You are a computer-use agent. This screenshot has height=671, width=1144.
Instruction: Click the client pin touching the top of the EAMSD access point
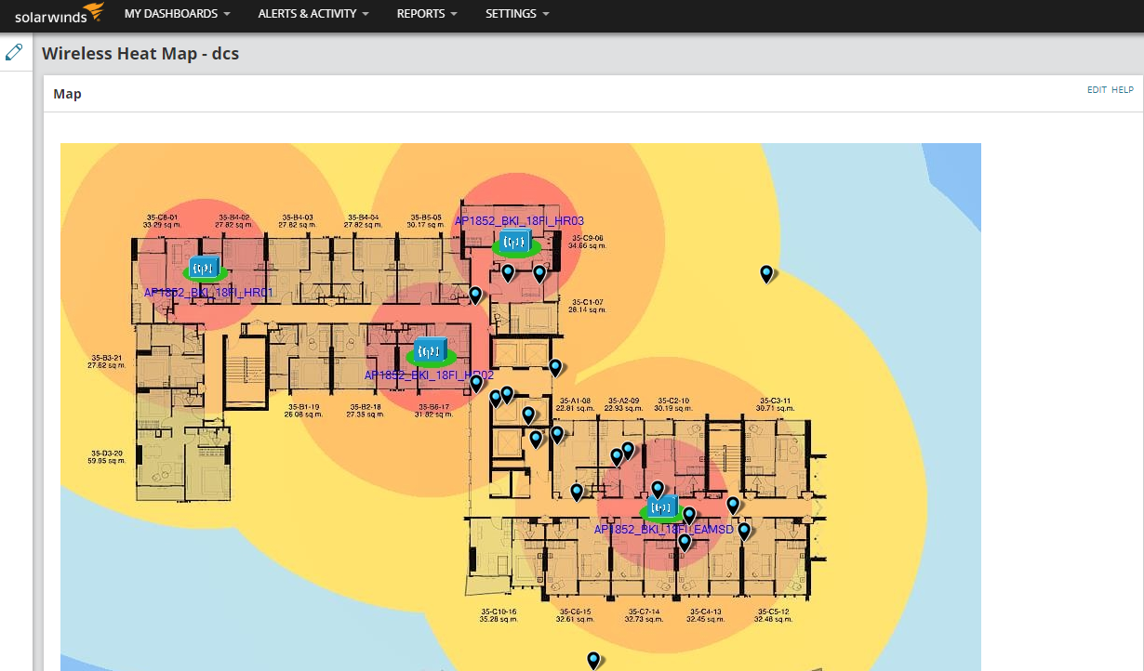click(658, 489)
